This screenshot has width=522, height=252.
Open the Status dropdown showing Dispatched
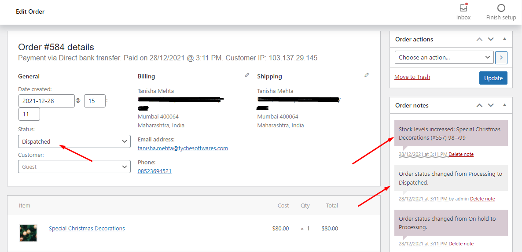[74, 141]
